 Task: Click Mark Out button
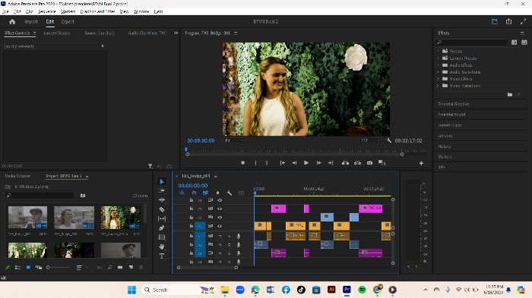[267, 163]
